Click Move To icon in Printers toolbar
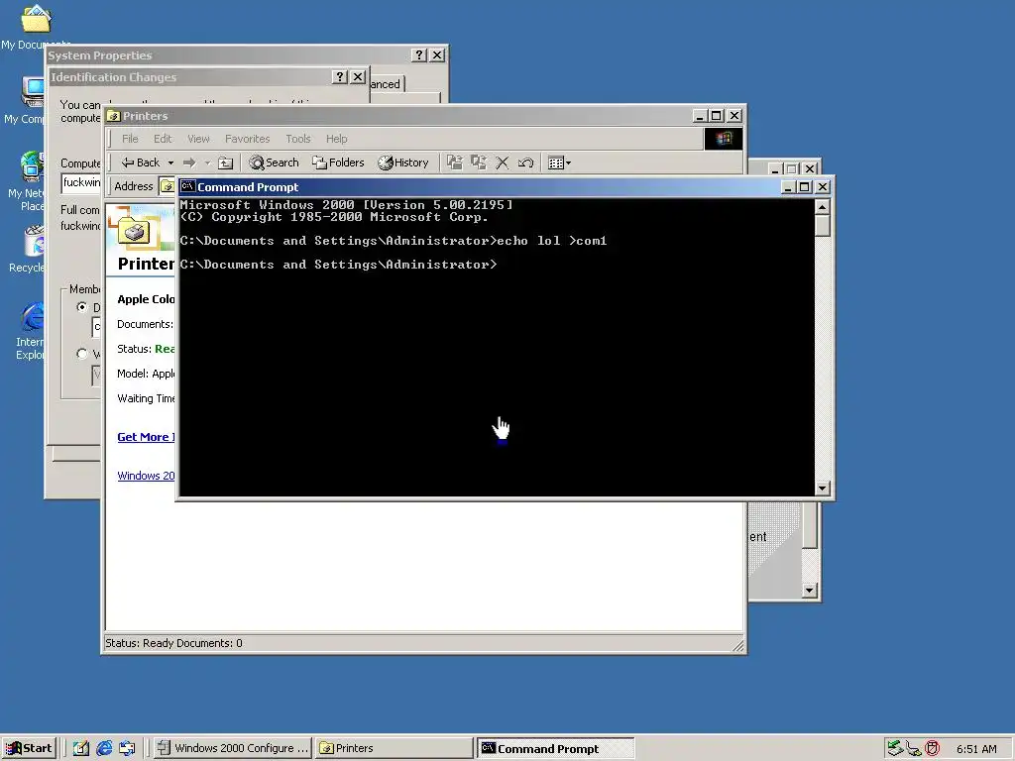Viewport: 1015px width, 761px height. pos(455,163)
